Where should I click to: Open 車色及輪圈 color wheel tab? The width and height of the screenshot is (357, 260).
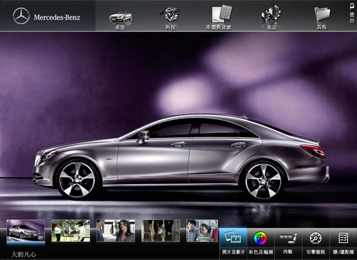(261, 243)
